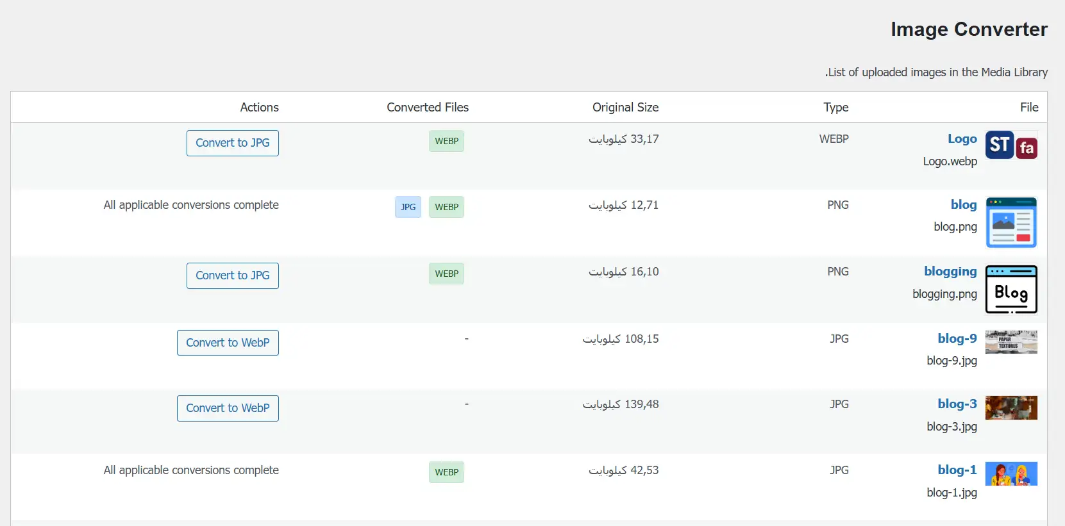
Task: Click the WEBP type cell for Logo
Action: (834, 139)
